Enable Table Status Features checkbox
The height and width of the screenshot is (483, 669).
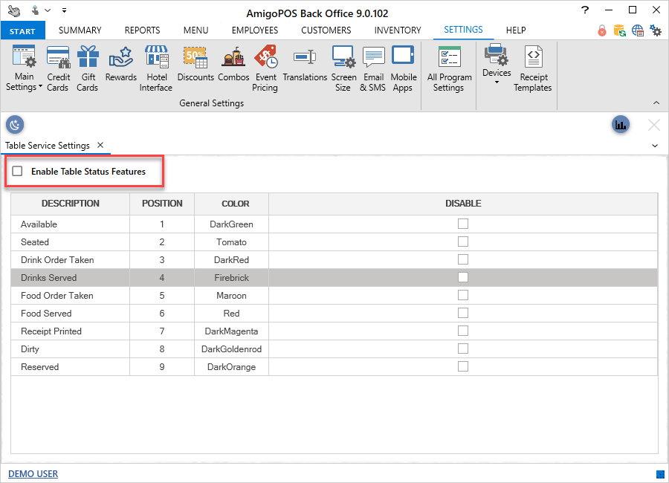[17, 172]
